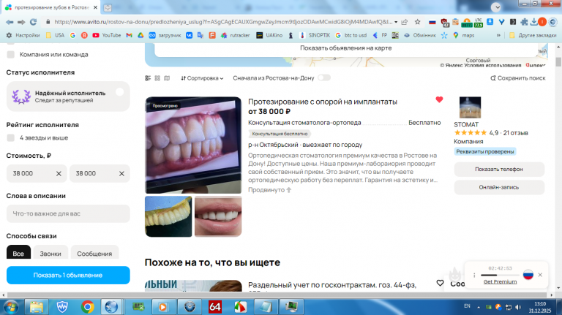This screenshot has height=315, width=562.
Task: Clear the maximum price 38 000 field
Action: pyautogui.click(x=121, y=174)
